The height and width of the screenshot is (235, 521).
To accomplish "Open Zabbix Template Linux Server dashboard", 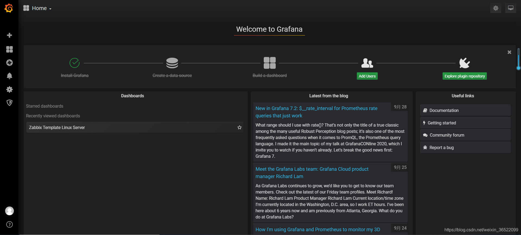I will (x=135, y=127).
